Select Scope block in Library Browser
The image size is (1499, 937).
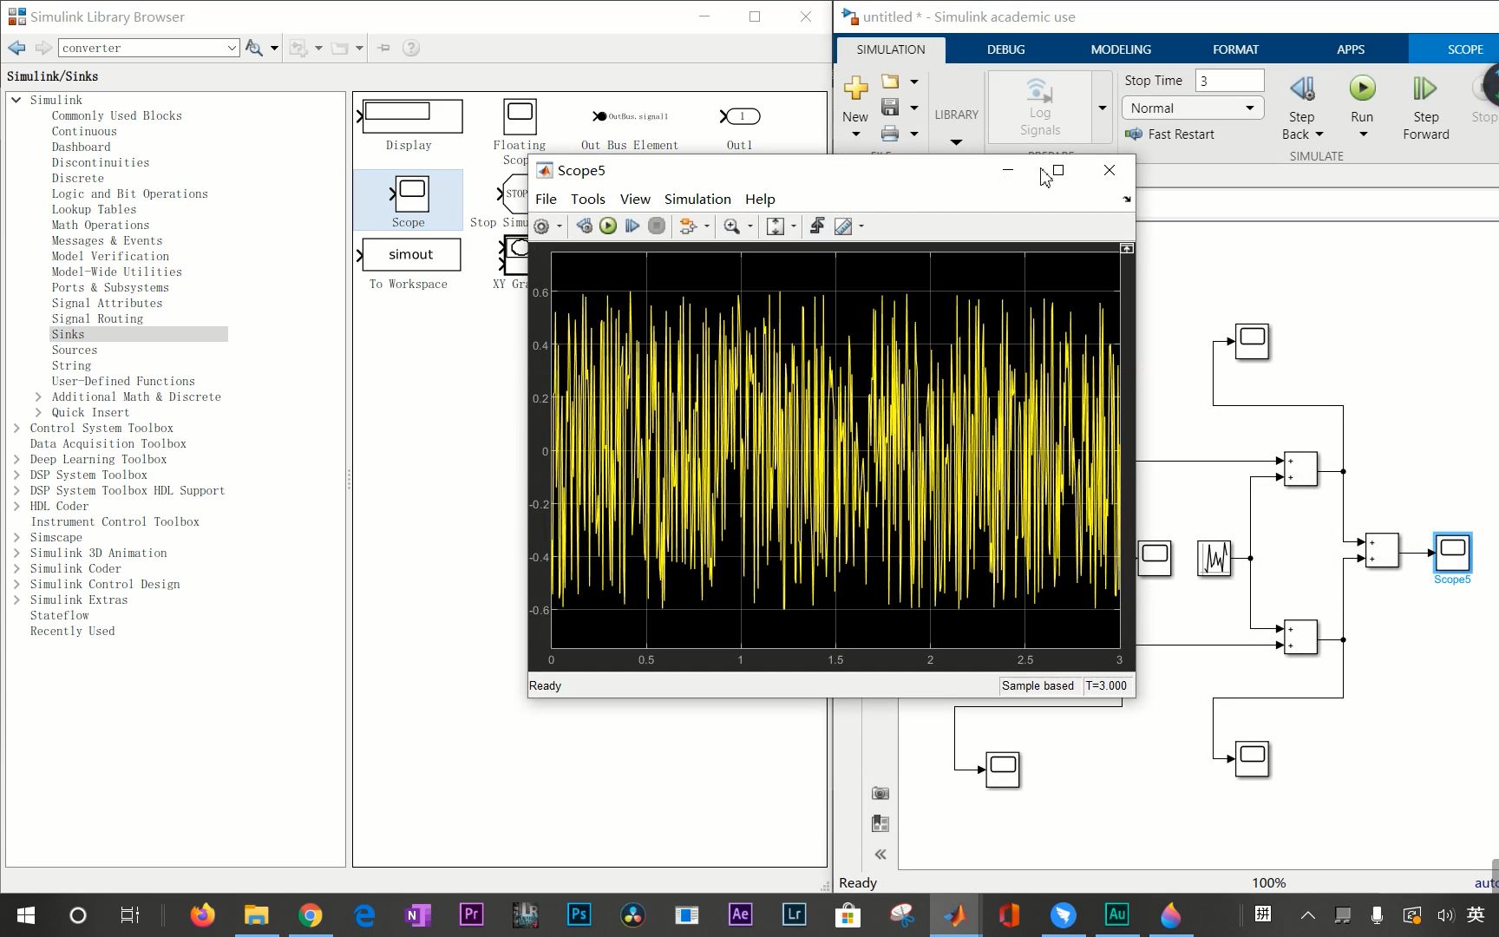[x=408, y=200]
